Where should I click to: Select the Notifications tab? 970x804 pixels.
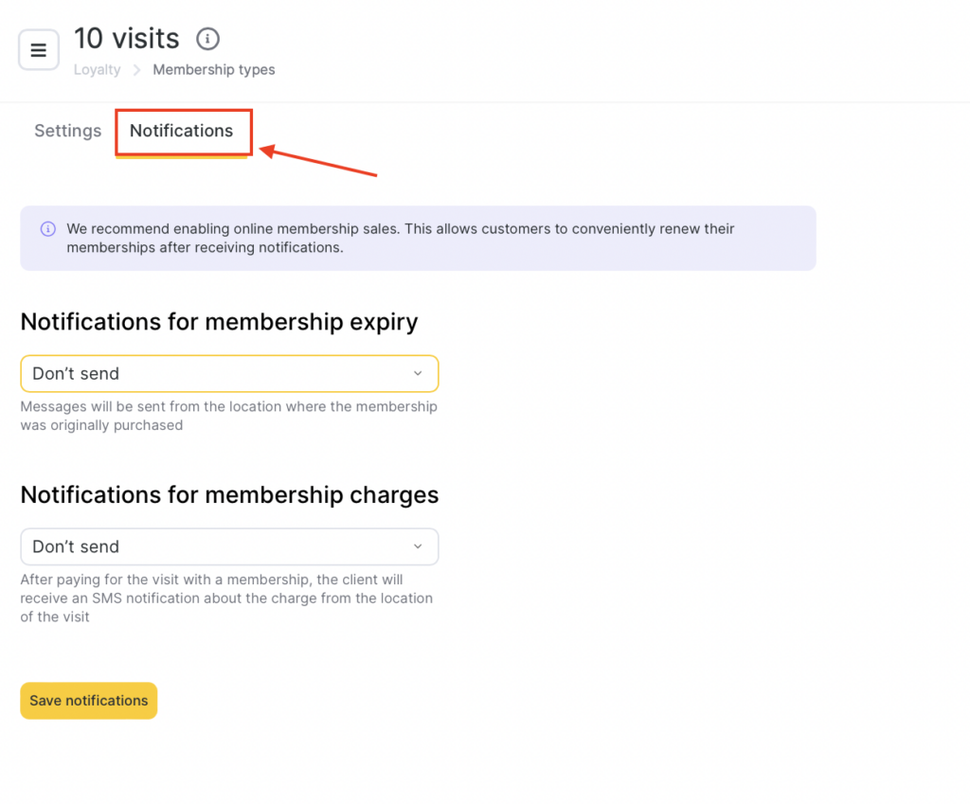pos(182,132)
